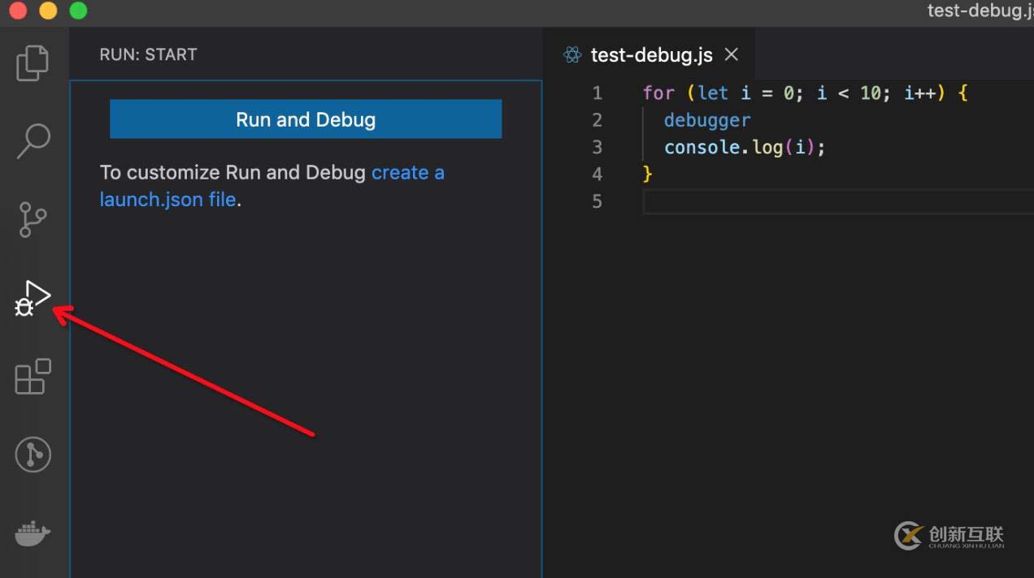Close the test-debug.js editor tab

click(x=732, y=54)
